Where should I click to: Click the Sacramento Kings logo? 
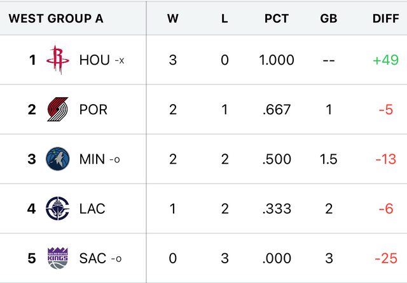click(59, 258)
